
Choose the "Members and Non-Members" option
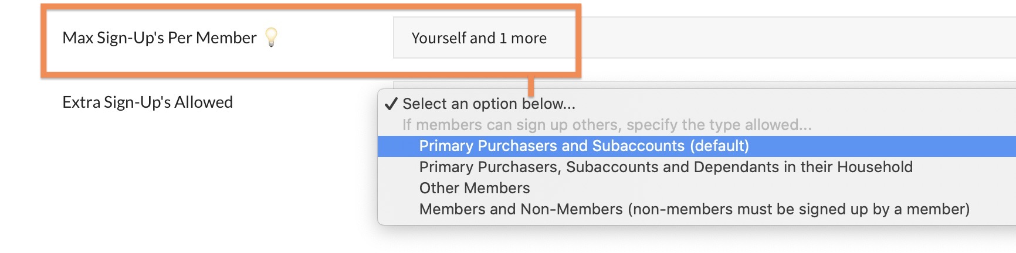click(x=694, y=209)
